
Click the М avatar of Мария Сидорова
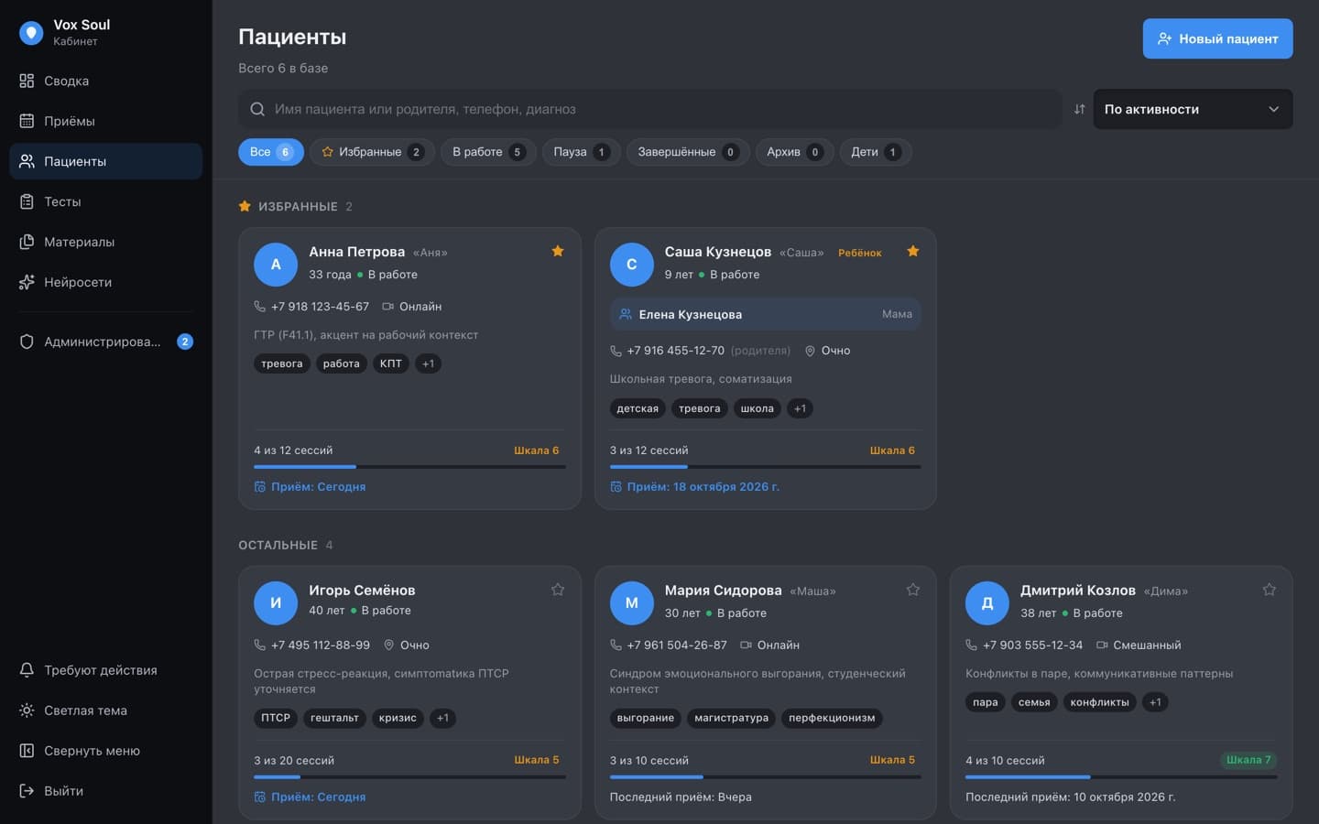coord(631,603)
